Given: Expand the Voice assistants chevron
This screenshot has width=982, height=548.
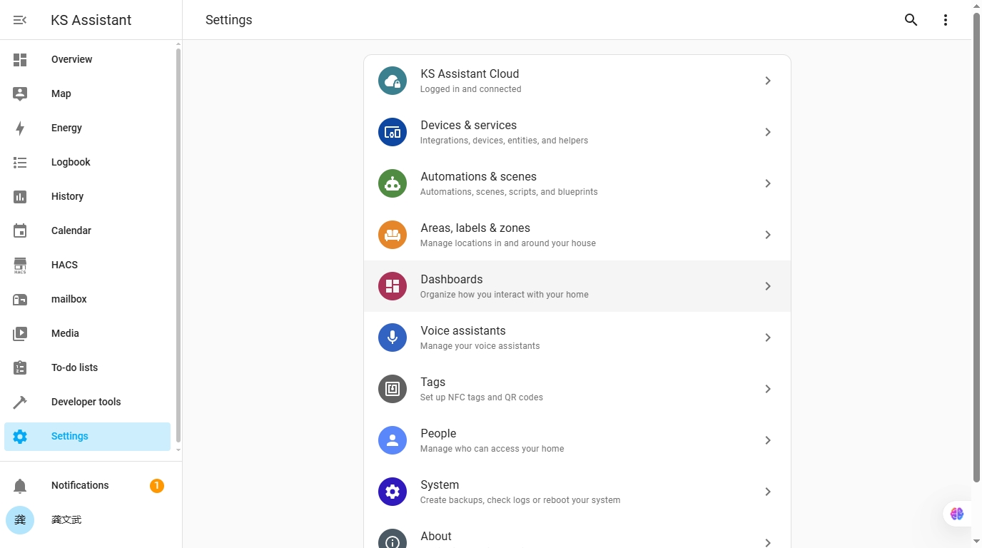Looking at the screenshot, I should pos(768,338).
